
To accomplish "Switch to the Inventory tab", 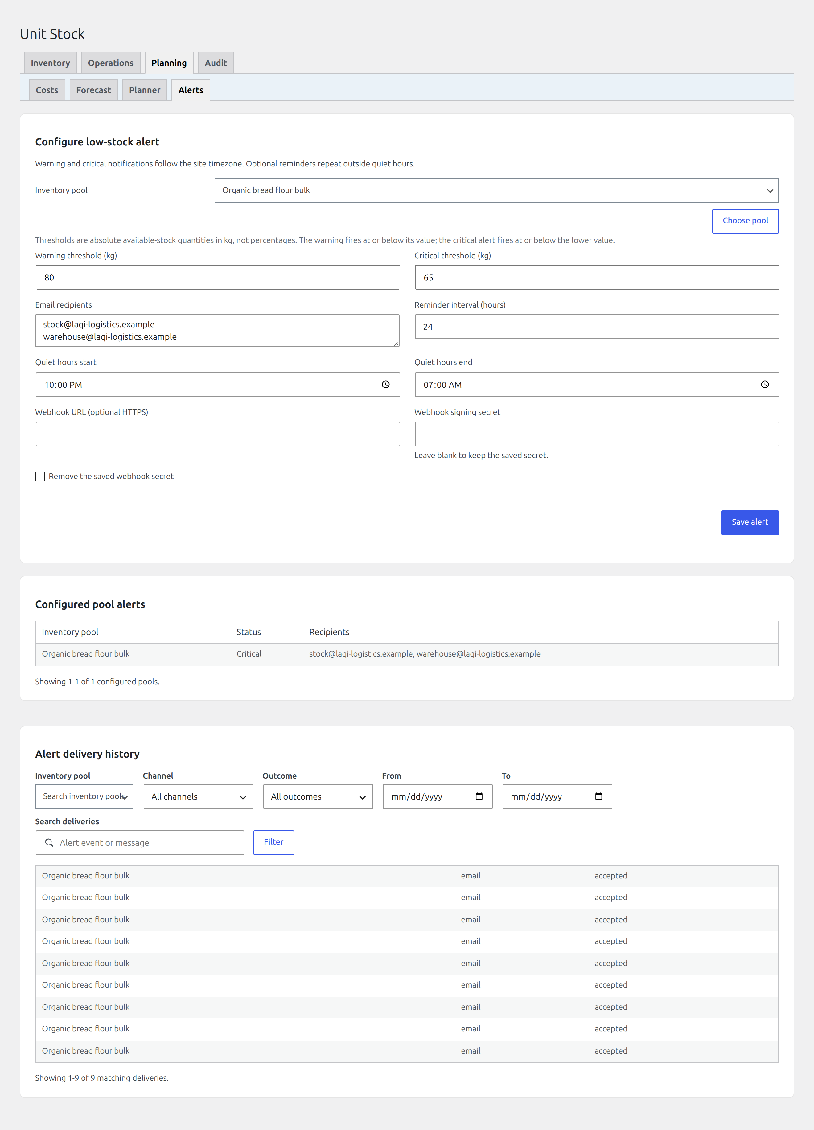I will (x=50, y=63).
